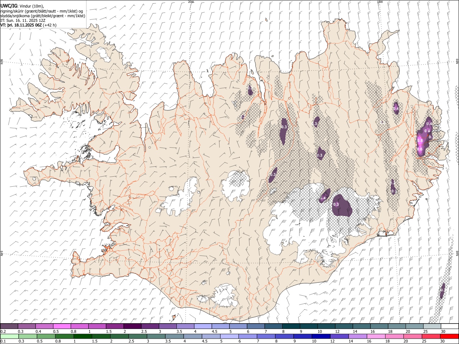Click the 'rigning/skúrir' legend description line
This screenshot has height=344, width=459.
[x=42, y=11]
